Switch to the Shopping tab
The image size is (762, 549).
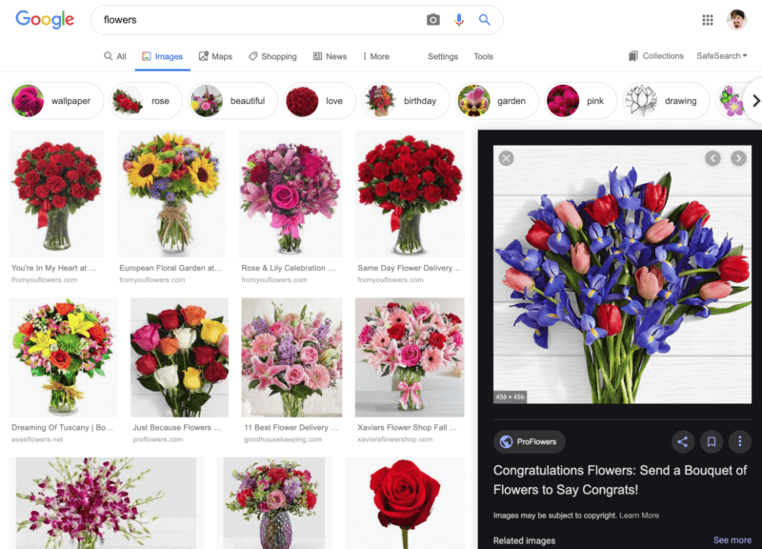(272, 56)
